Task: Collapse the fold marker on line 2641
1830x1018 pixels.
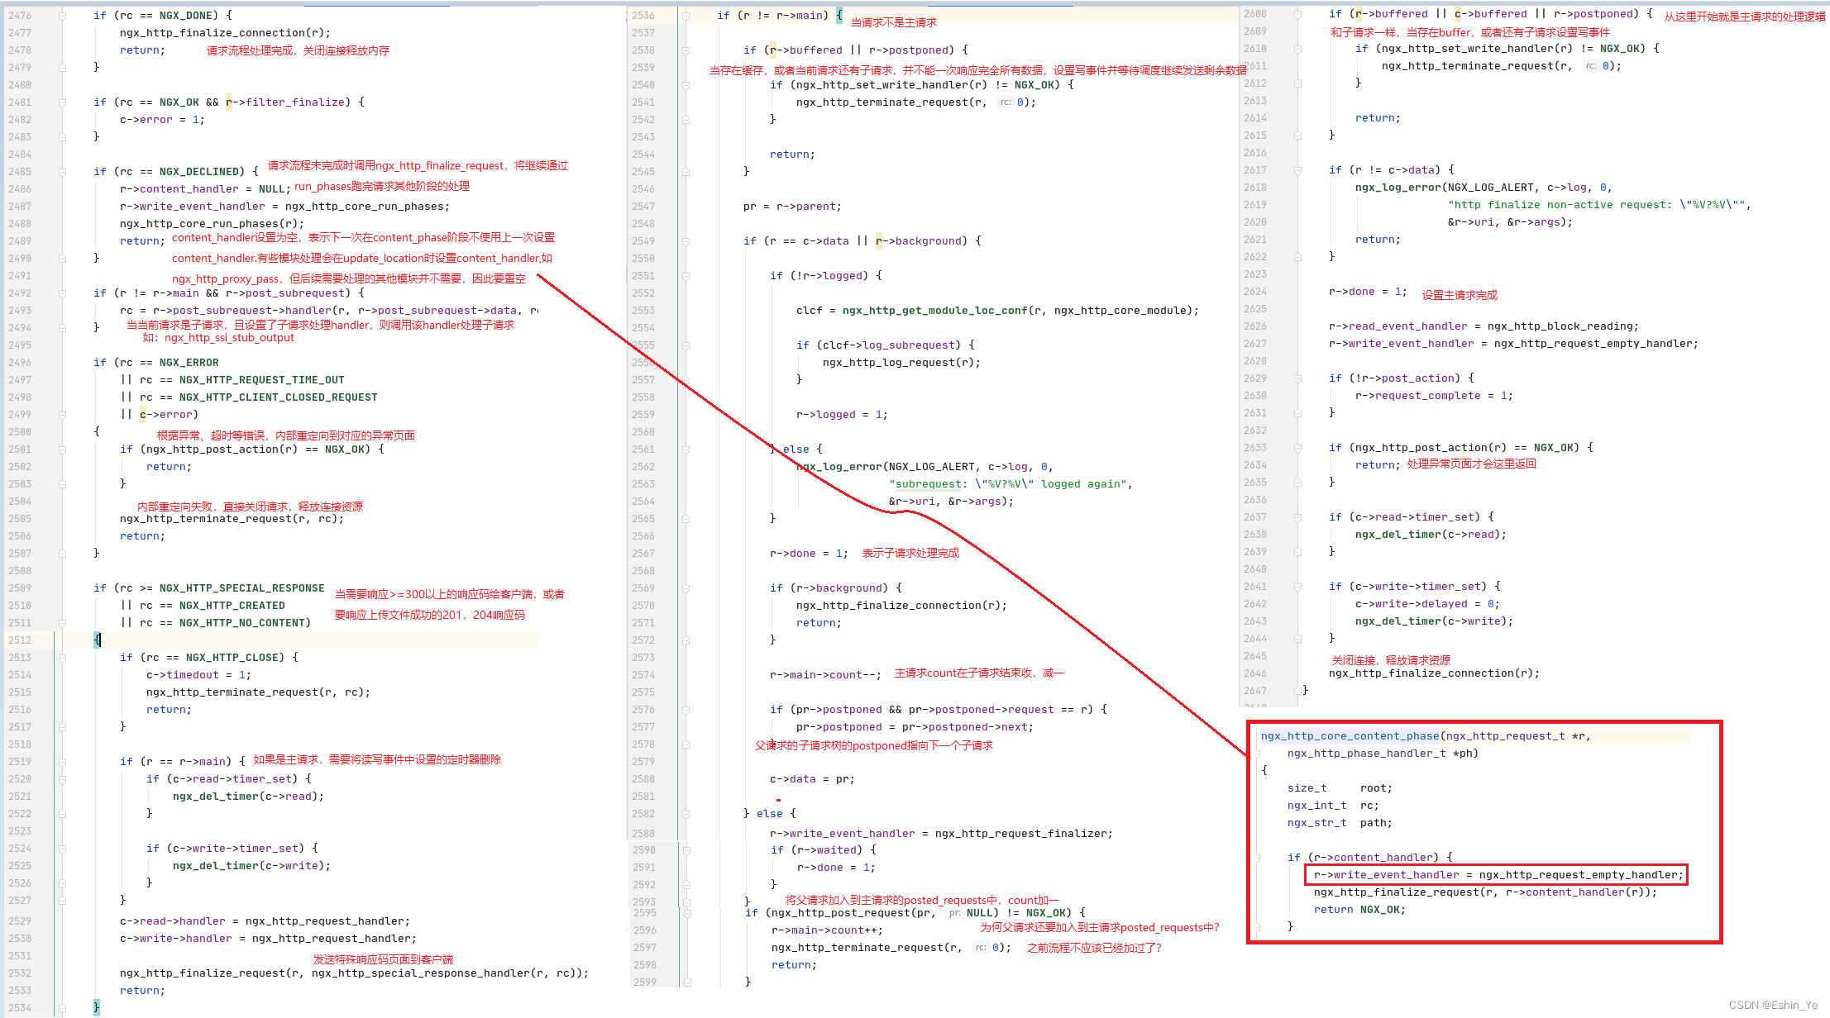Action: click(x=1297, y=587)
